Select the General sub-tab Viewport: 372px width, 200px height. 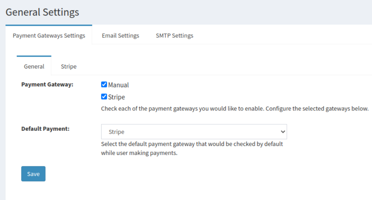[34, 66]
